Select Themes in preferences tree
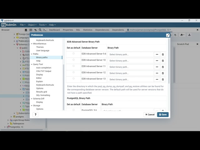200x150 pixels. point(40,47)
